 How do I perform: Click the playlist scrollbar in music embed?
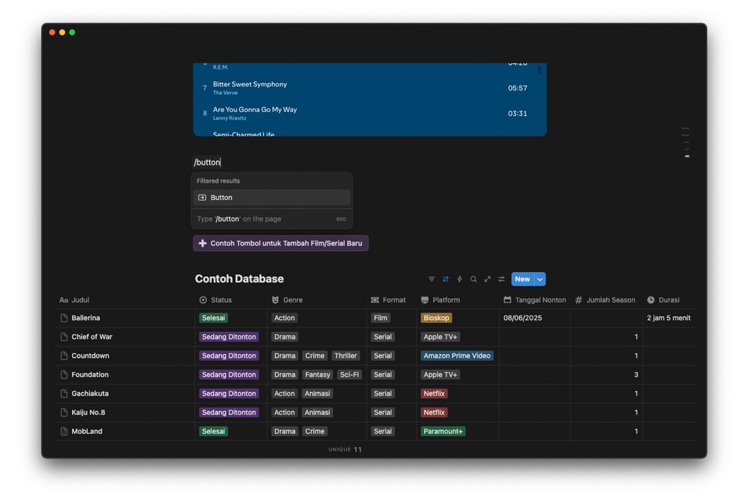[x=540, y=70]
